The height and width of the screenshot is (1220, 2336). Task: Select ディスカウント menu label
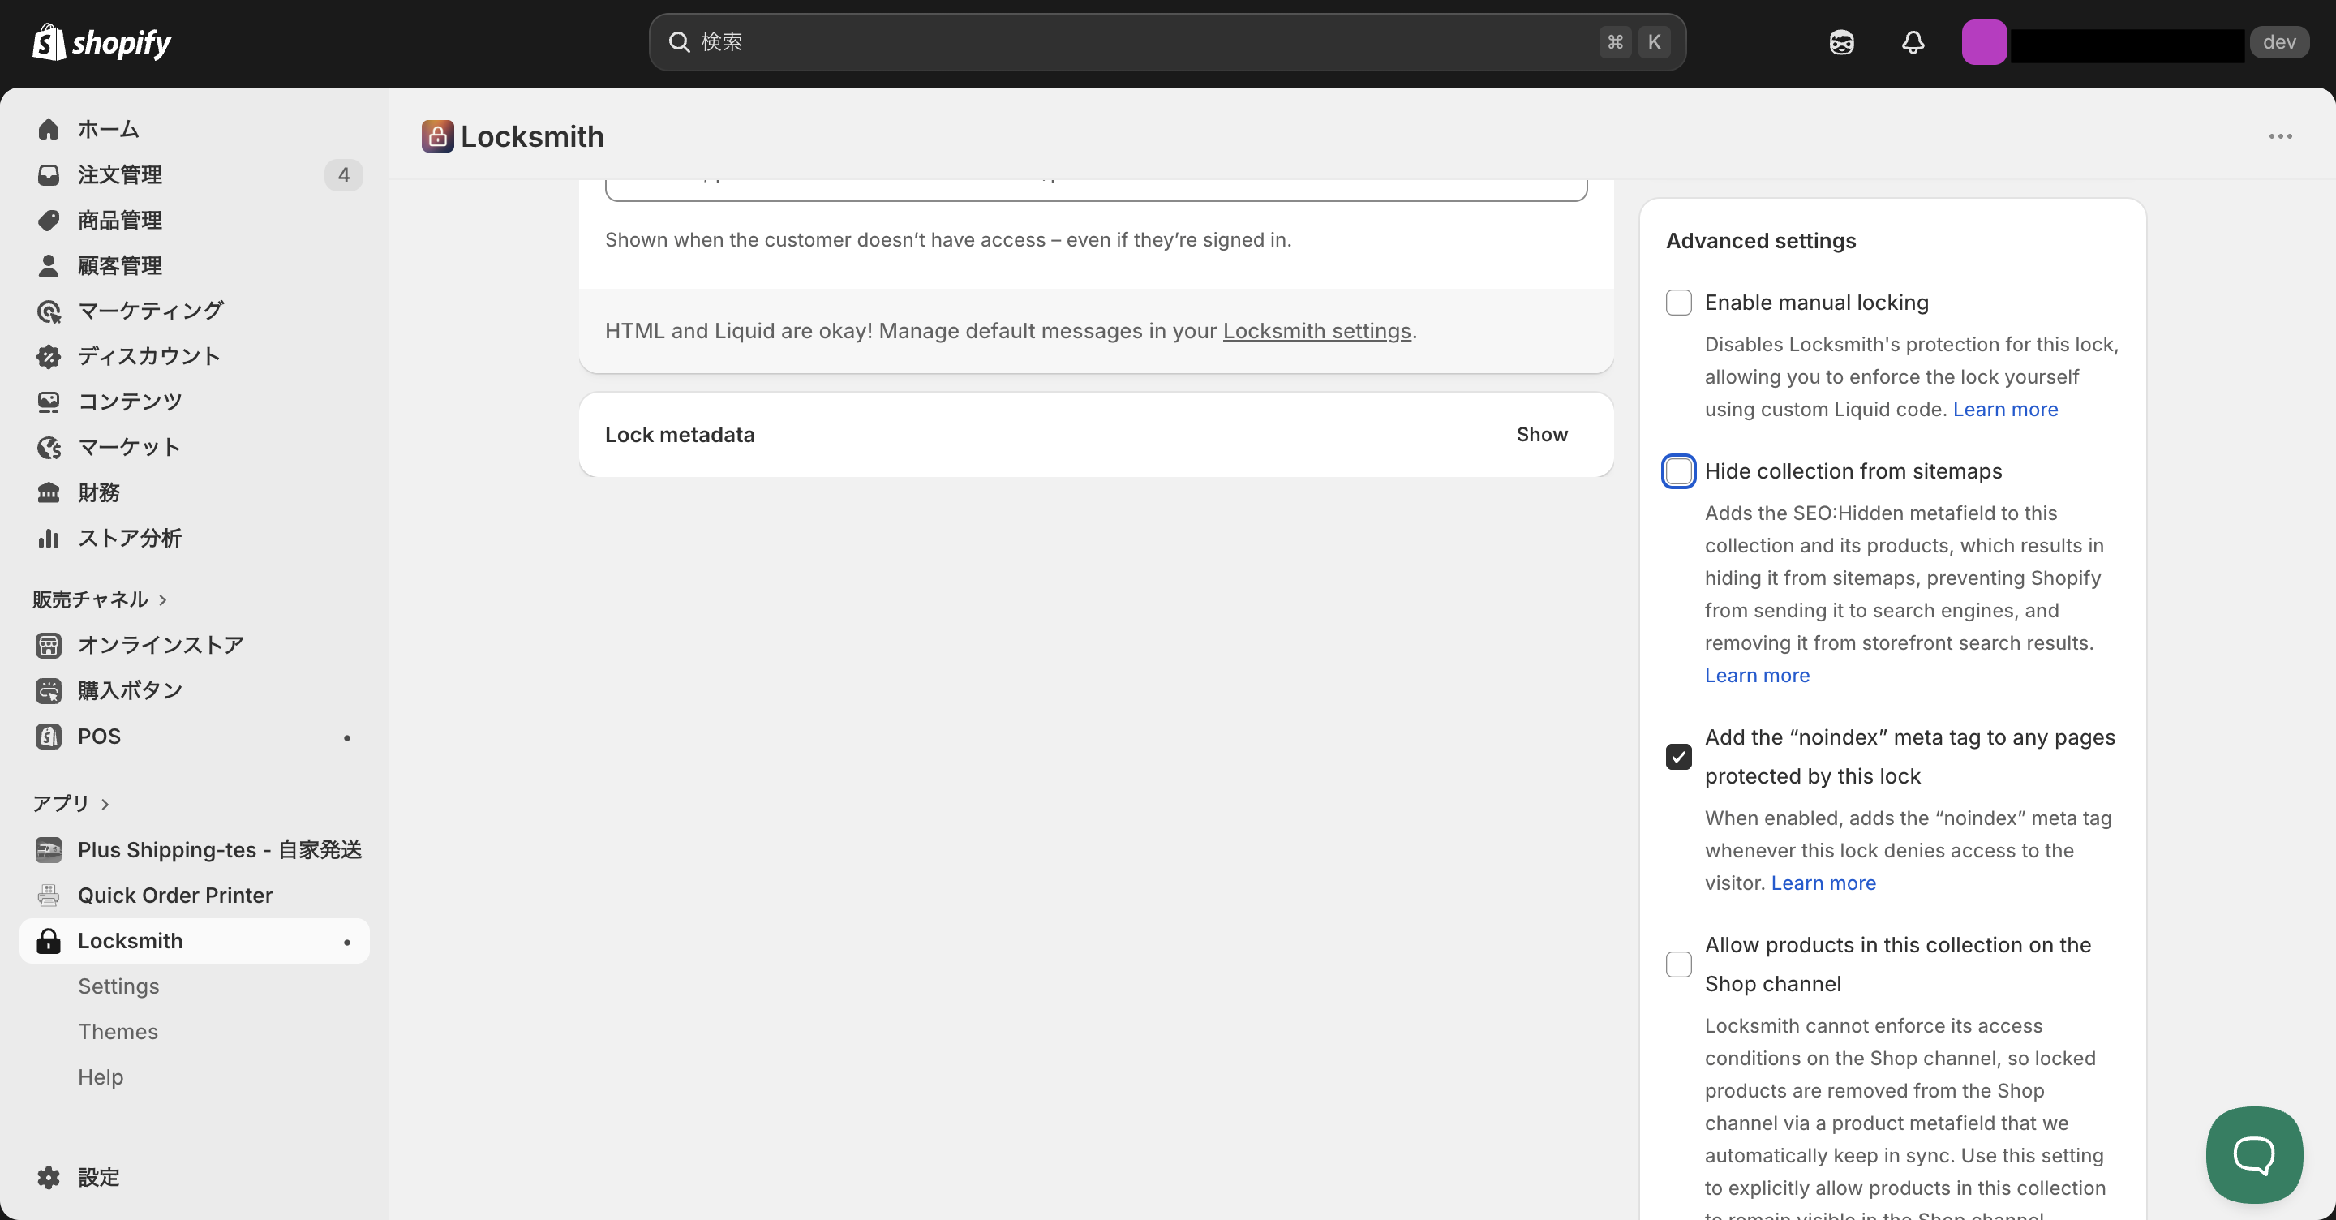[148, 356]
